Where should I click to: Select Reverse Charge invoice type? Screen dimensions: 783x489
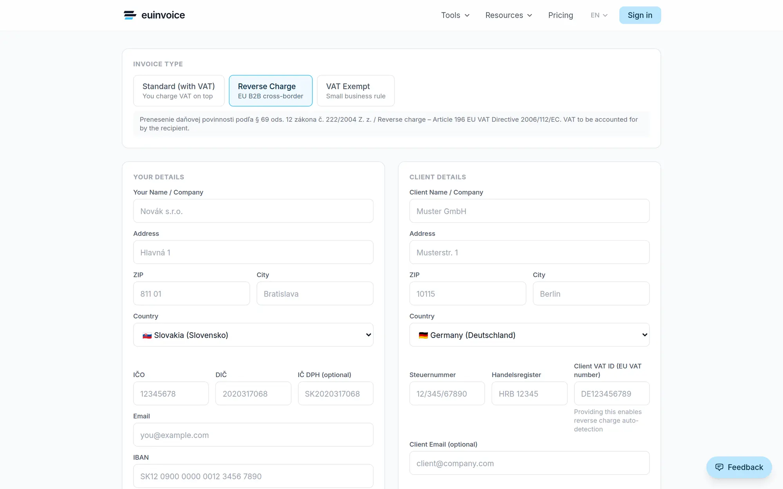point(271,91)
